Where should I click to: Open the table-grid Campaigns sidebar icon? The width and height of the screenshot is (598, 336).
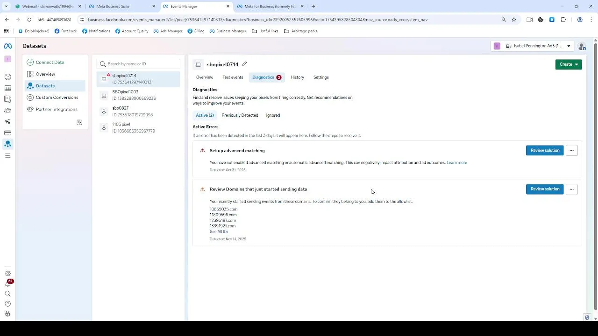pos(7,88)
